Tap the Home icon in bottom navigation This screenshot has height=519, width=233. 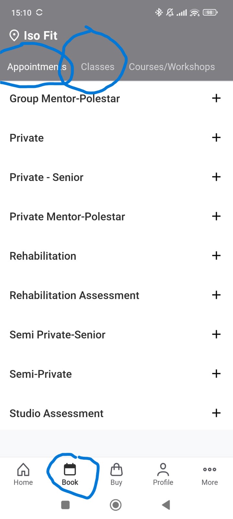click(x=23, y=470)
